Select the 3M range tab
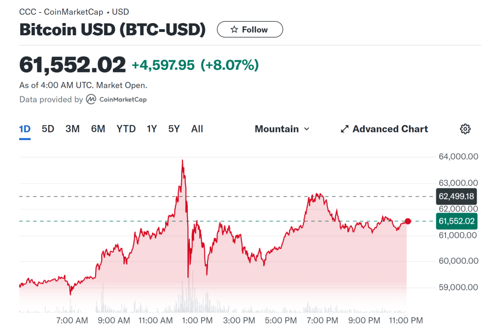Screen dimensions: 482x332 [x=72, y=129]
